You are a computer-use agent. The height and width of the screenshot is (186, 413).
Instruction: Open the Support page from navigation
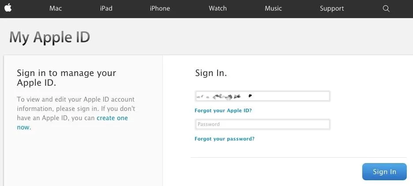(332, 9)
